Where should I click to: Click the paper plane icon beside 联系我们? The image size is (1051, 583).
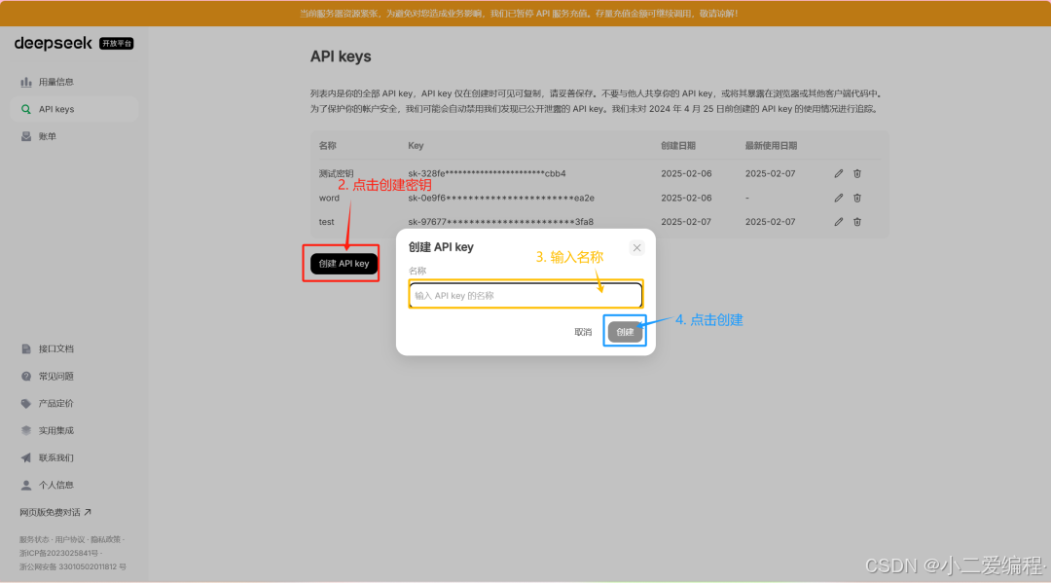click(x=26, y=457)
